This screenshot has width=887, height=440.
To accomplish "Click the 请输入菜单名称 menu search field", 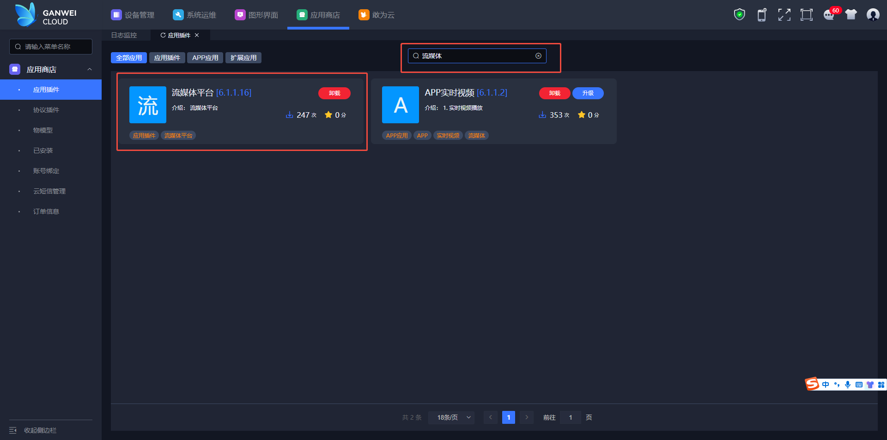I will [51, 47].
